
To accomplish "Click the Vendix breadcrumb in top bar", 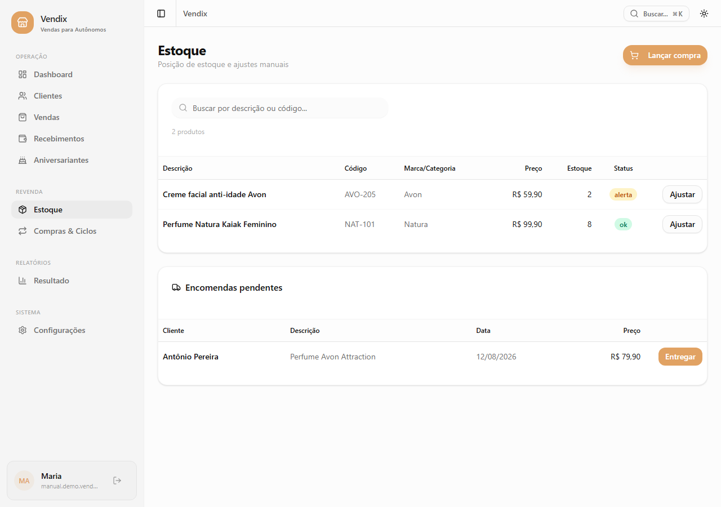I will (x=195, y=14).
